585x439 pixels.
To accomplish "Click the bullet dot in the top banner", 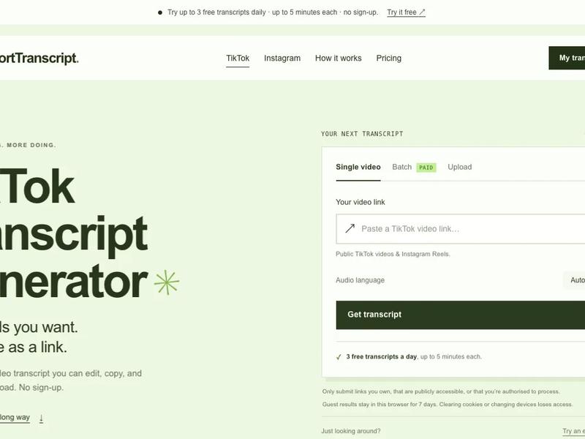I will pyautogui.click(x=160, y=12).
